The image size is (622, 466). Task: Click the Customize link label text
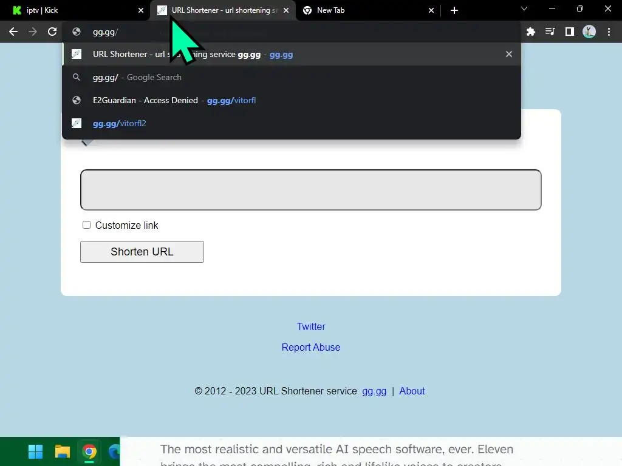[x=126, y=225]
